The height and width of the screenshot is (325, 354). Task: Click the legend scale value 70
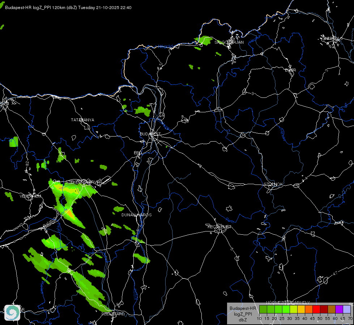[350, 319]
